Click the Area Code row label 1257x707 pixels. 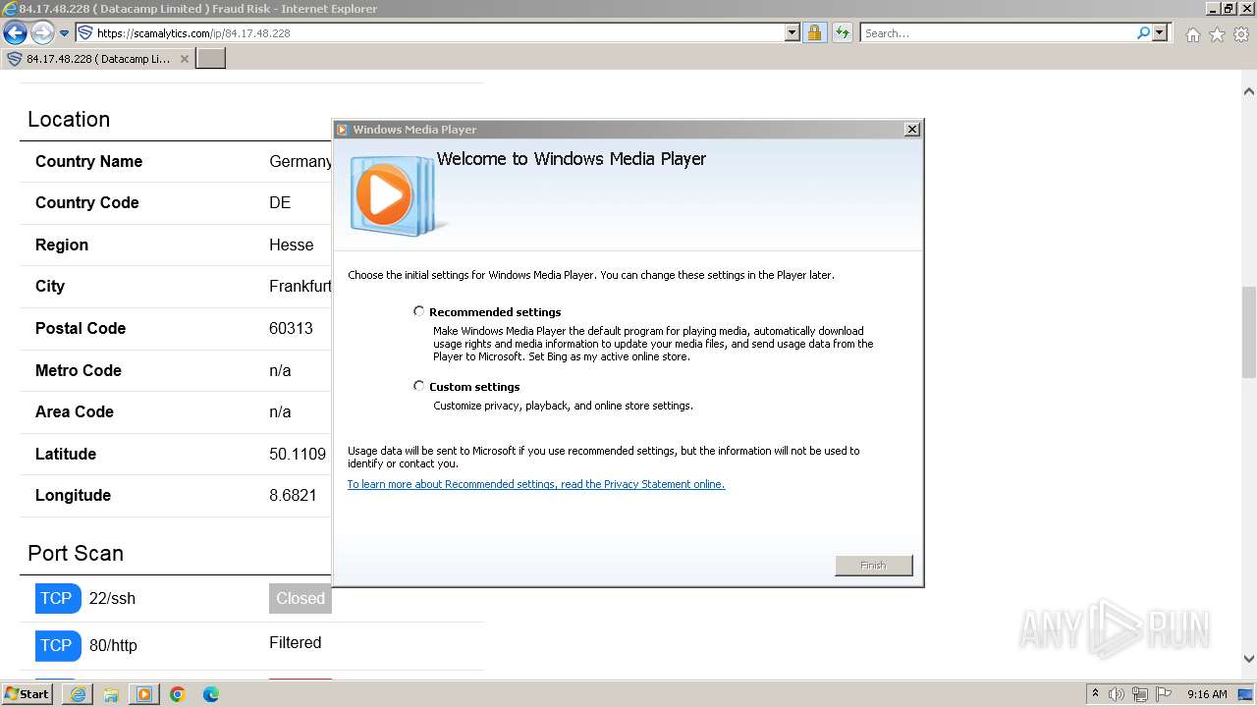75,411
